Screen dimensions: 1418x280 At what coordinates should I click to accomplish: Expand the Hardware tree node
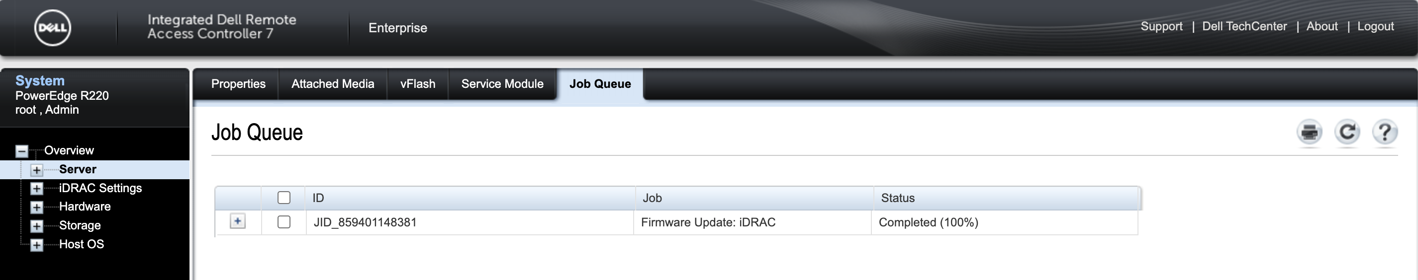coord(36,207)
